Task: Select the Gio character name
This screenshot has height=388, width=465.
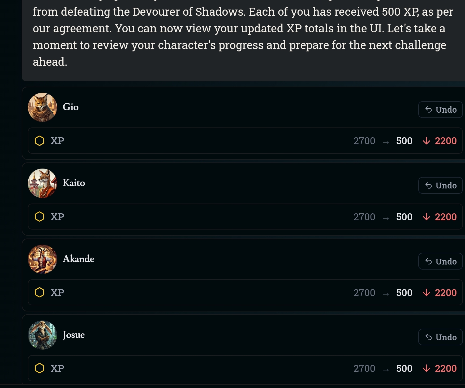Action: point(71,107)
